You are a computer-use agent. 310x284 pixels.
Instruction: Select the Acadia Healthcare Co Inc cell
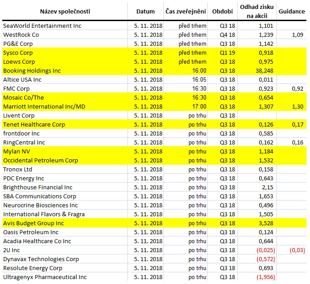click(65, 241)
